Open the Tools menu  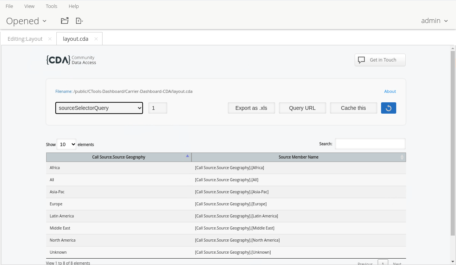tap(51, 6)
